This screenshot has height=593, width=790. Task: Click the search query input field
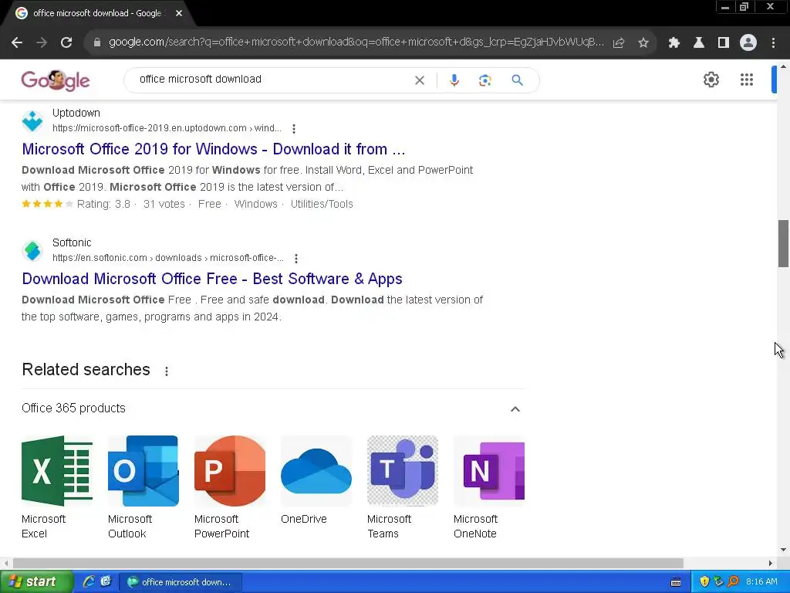(x=272, y=80)
